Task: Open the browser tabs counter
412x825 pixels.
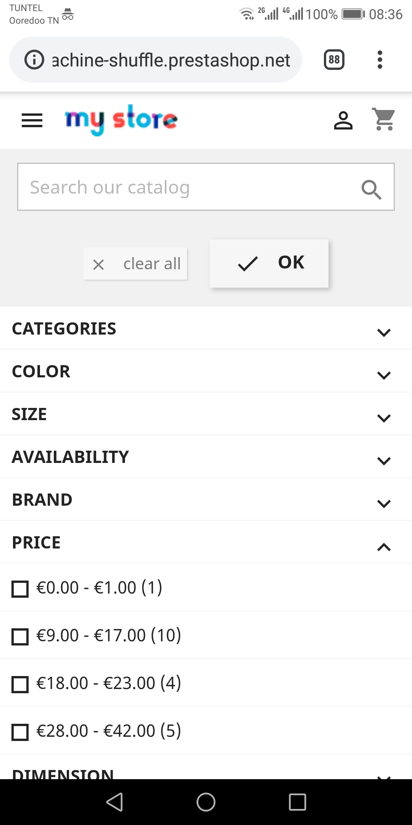Action: coord(334,60)
